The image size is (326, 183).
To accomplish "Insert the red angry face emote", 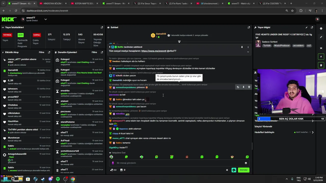I will point(187,157).
